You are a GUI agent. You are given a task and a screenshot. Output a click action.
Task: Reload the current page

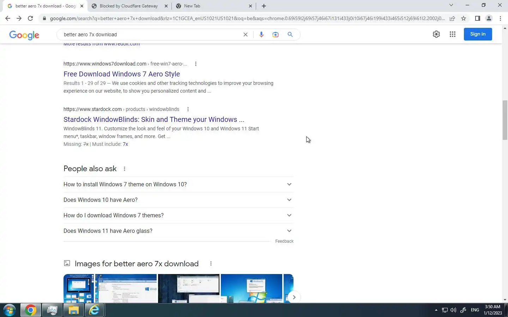click(30, 18)
